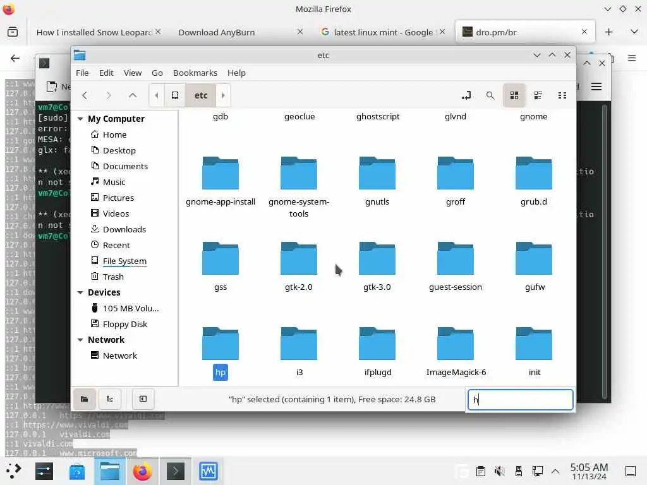Viewport: 647px width, 485px height.
Task: Select gss folder
Action: tap(221, 267)
